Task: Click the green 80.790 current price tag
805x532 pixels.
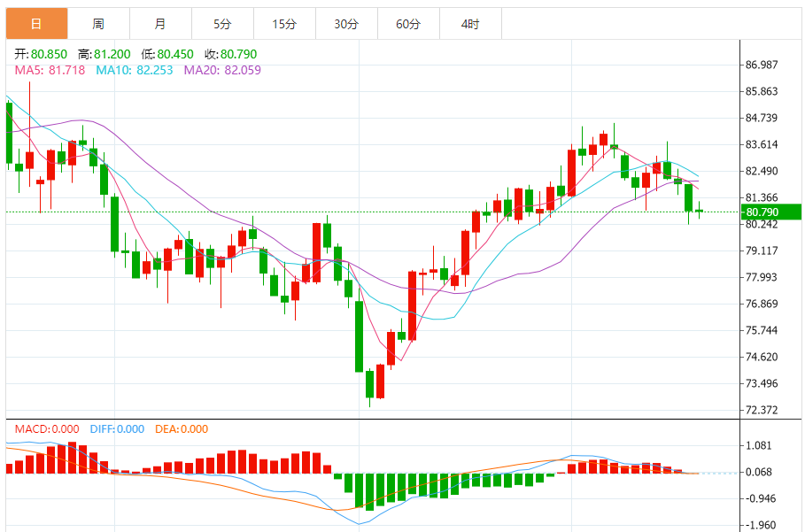Action: tap(770, 212)
